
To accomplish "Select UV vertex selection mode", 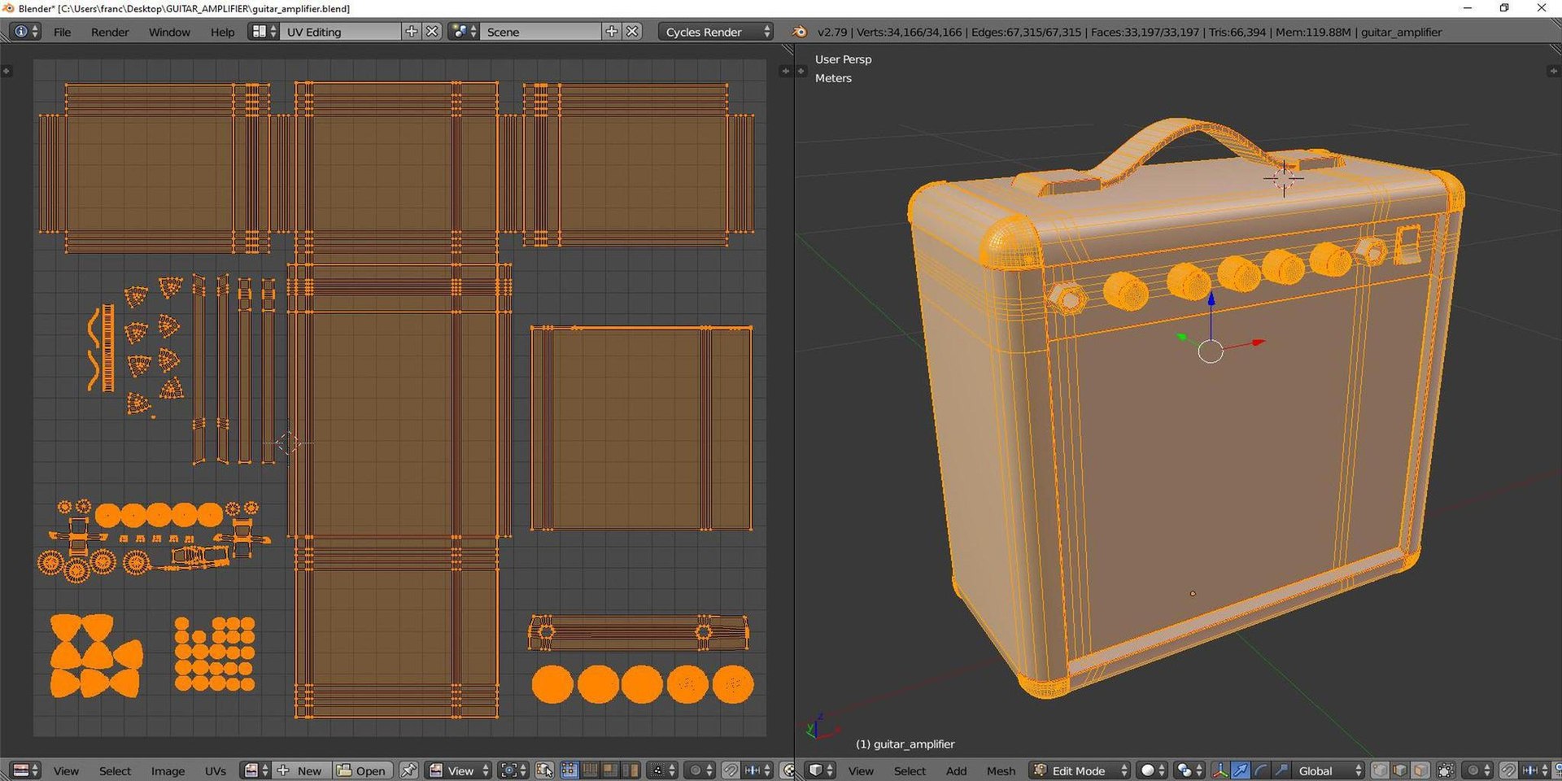I will click(569, 770).
